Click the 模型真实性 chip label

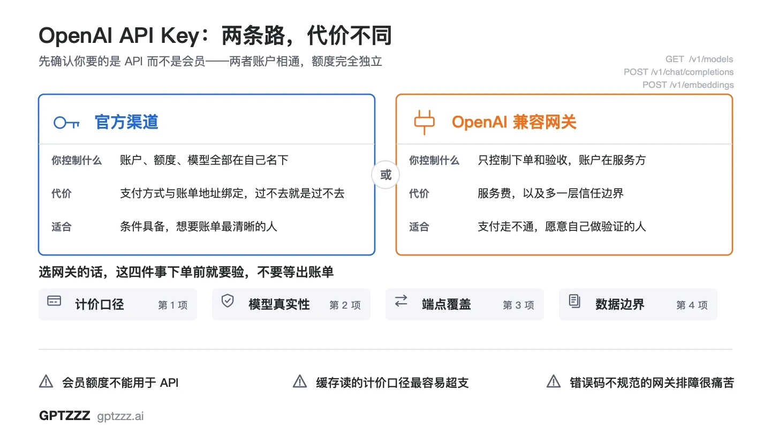point(279,304)
